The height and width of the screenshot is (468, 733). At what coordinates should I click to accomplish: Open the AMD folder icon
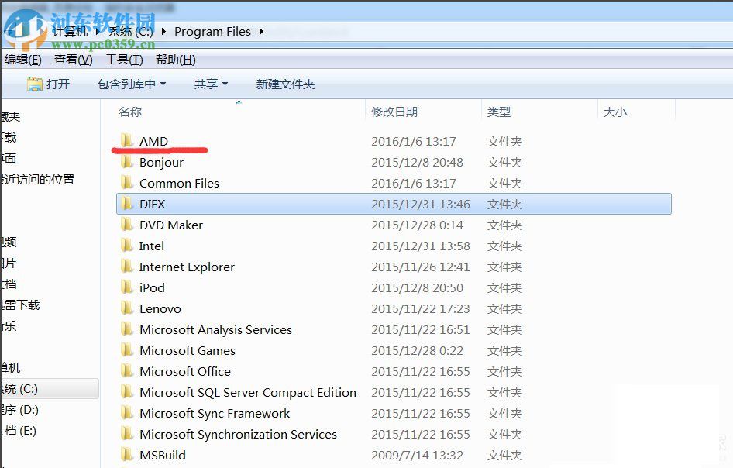(127, 141)
